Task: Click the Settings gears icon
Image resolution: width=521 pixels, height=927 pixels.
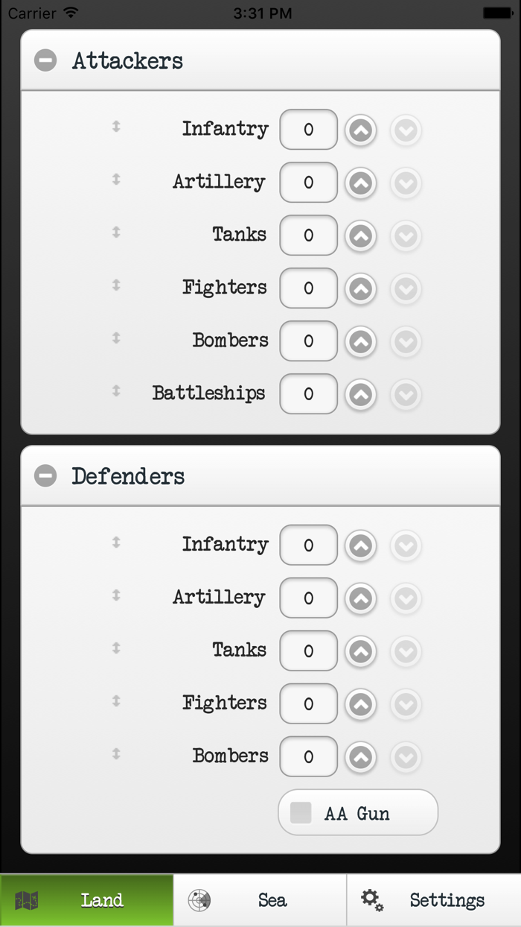Action: tap(371, 900)
